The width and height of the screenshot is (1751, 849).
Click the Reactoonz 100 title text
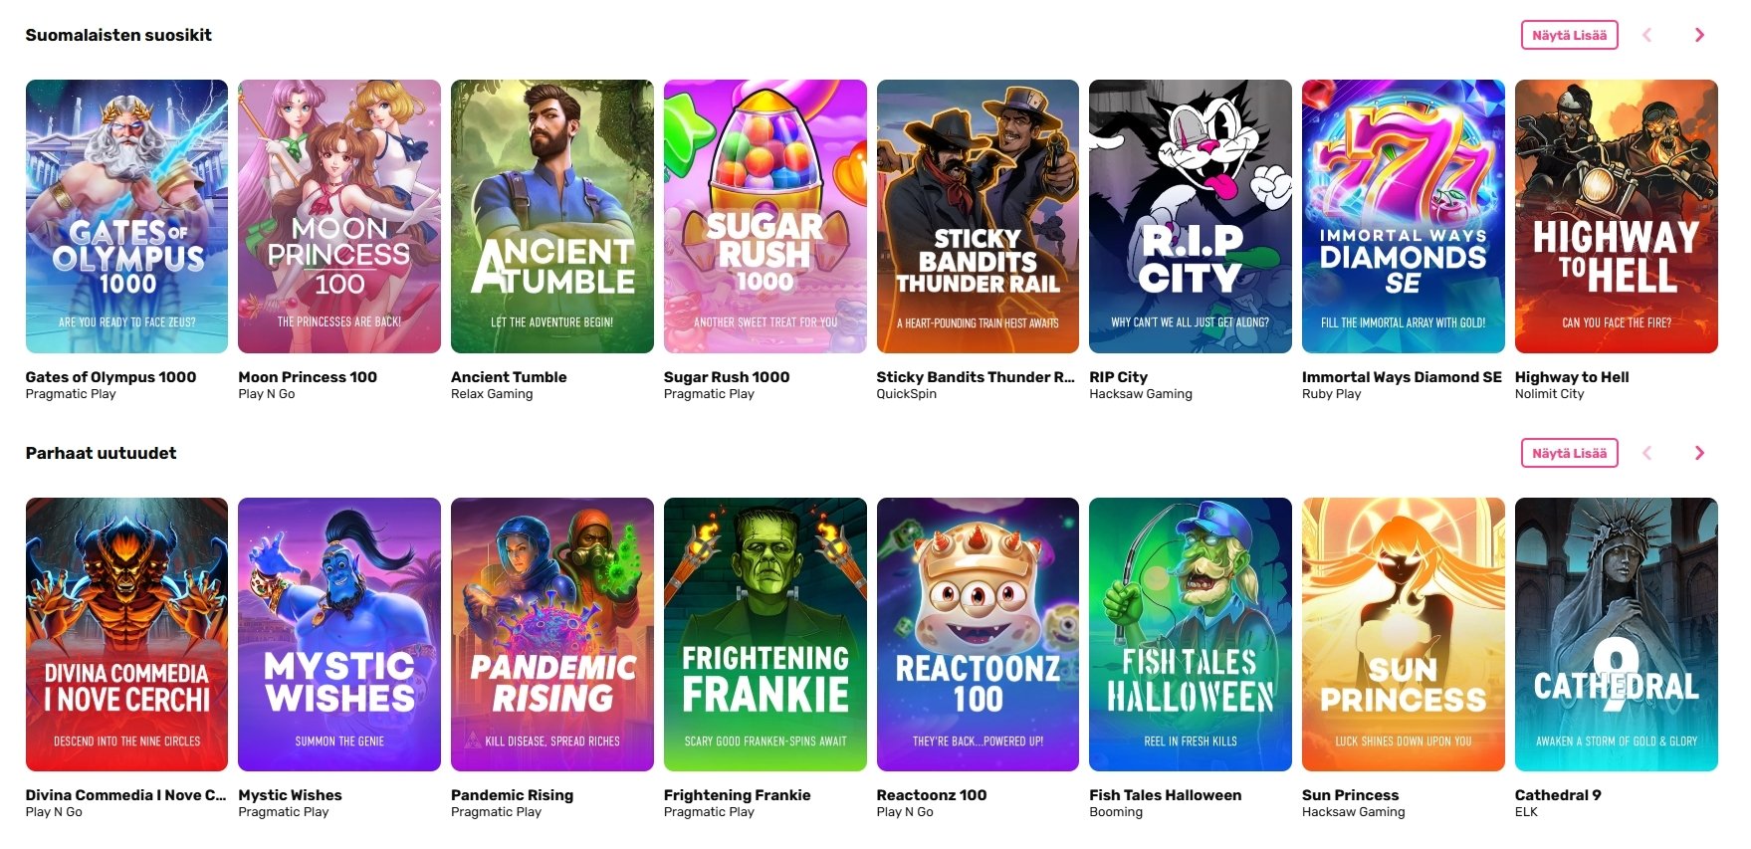(x=931, y=795)
